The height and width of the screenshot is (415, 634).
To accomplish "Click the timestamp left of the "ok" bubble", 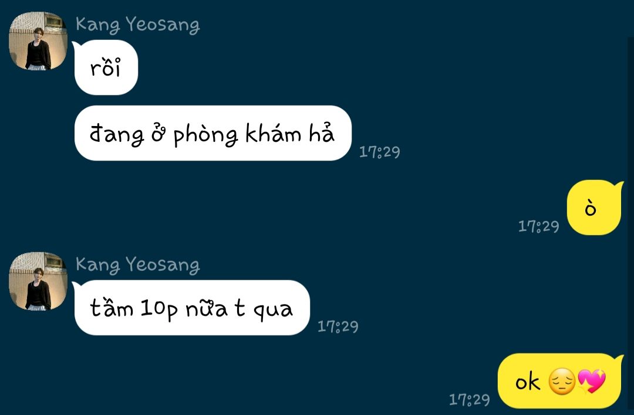I will (470, 400).
